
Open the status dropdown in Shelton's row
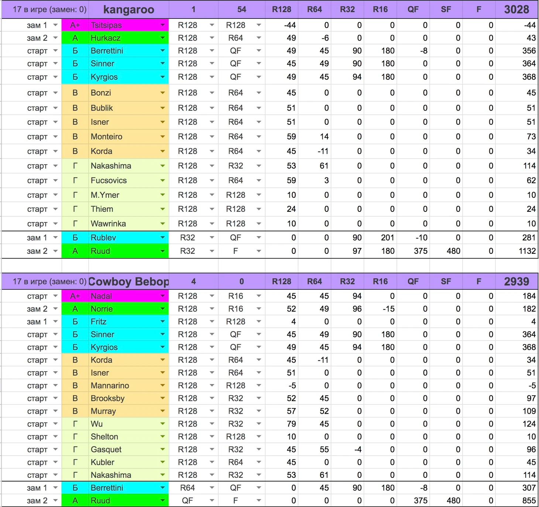(55, 437)
